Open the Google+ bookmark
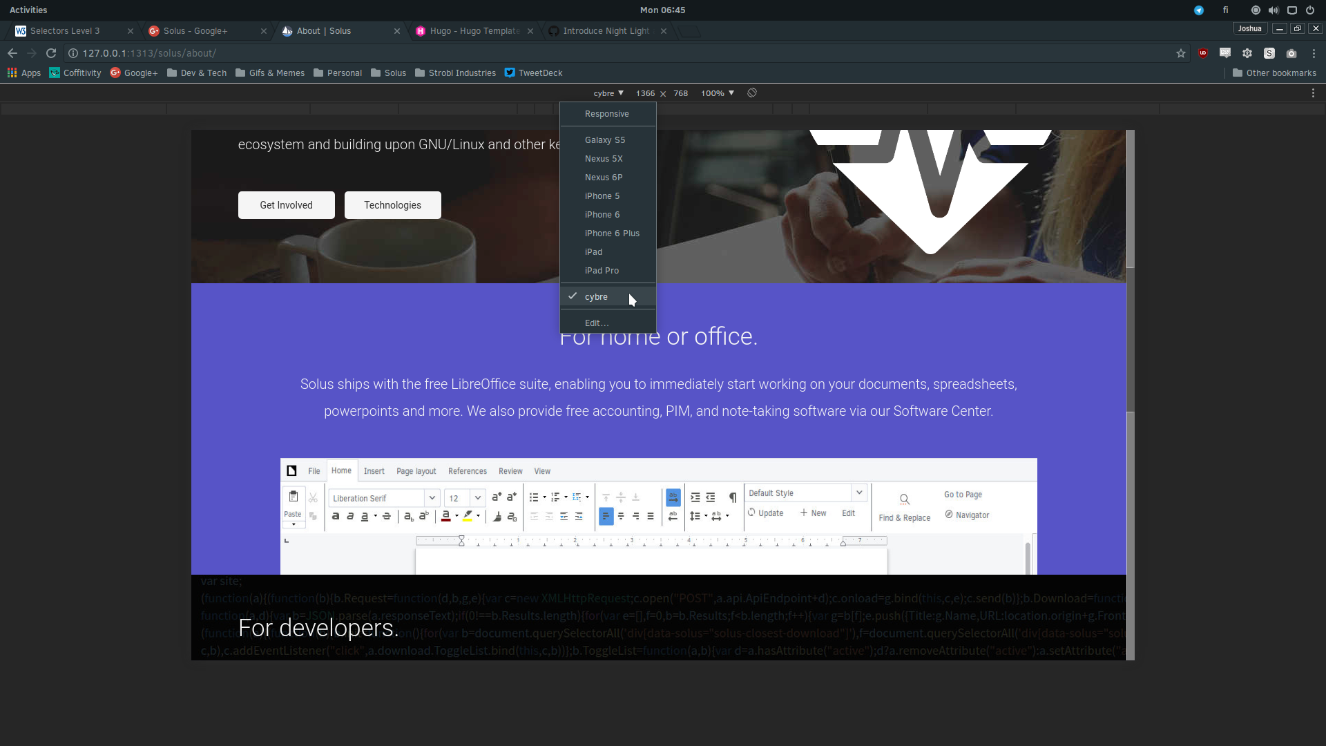The width and height of the screenshot is (1326, 746). (134, 73)
